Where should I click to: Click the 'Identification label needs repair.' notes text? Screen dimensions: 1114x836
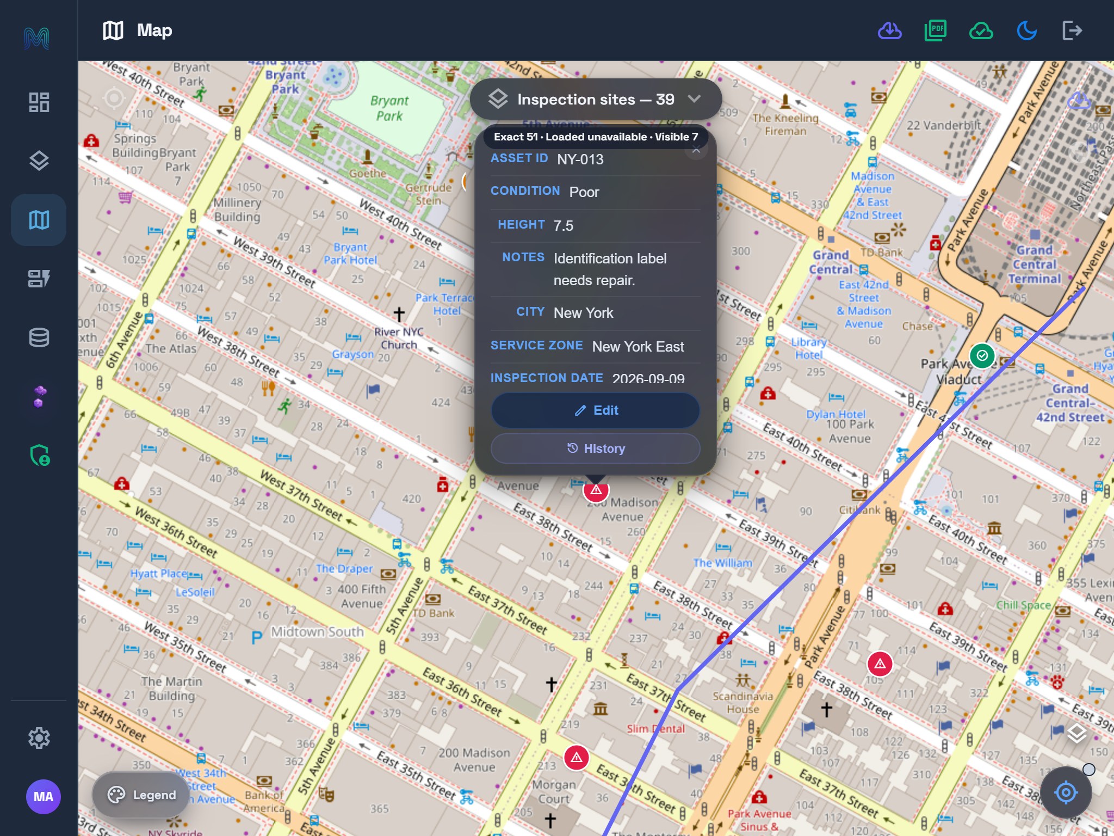[610, 269]
